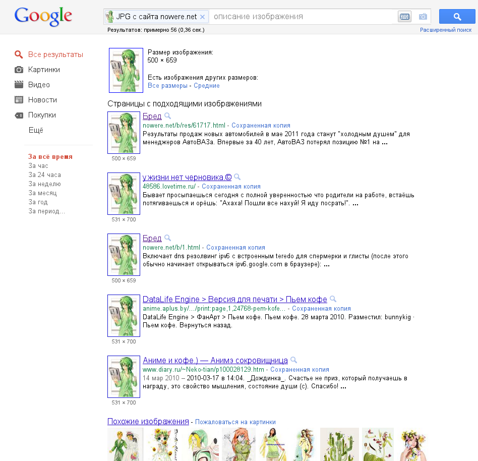Open the cactus thumbnail in similar images
This screenshot has height=461, width=478.
pos(339,444)
